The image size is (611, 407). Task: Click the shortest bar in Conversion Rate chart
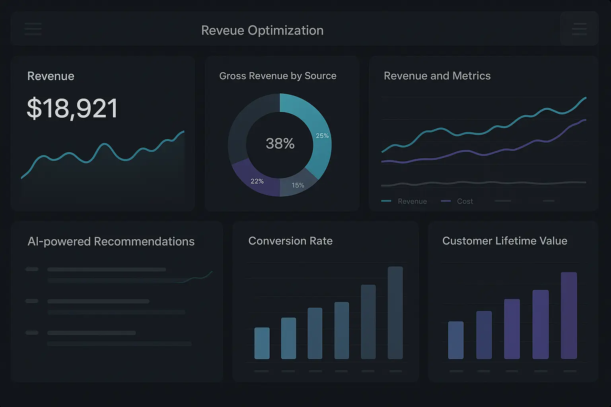[262, 343]
